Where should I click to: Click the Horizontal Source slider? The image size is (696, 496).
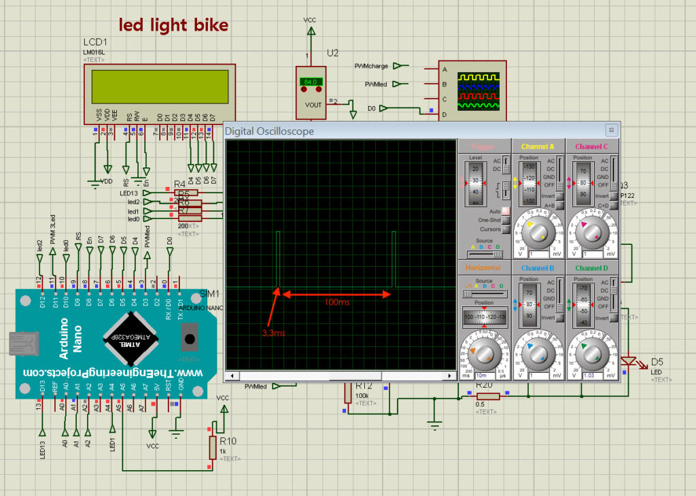[x=484, y=294]
